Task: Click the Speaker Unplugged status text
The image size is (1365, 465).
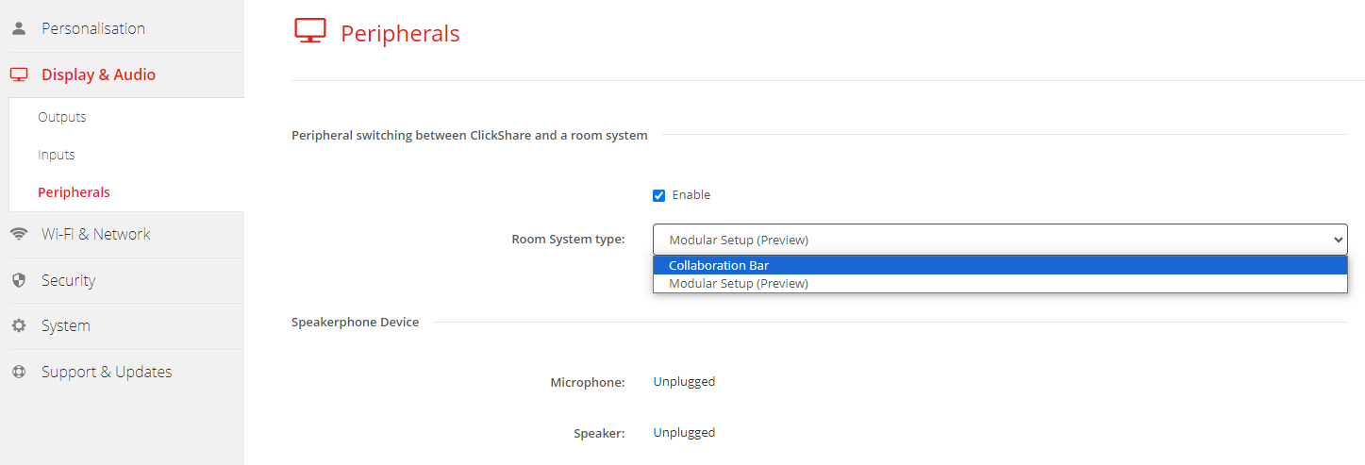Action: (684, 433)
